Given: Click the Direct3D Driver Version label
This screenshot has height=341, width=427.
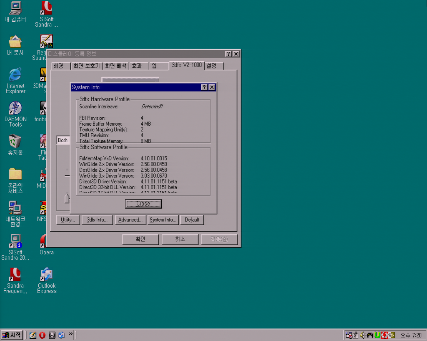Looking at the screenshot, I should 103,181.
